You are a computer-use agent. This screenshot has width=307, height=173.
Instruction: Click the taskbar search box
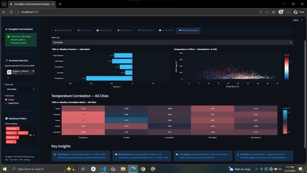click(x=44, y=169)
